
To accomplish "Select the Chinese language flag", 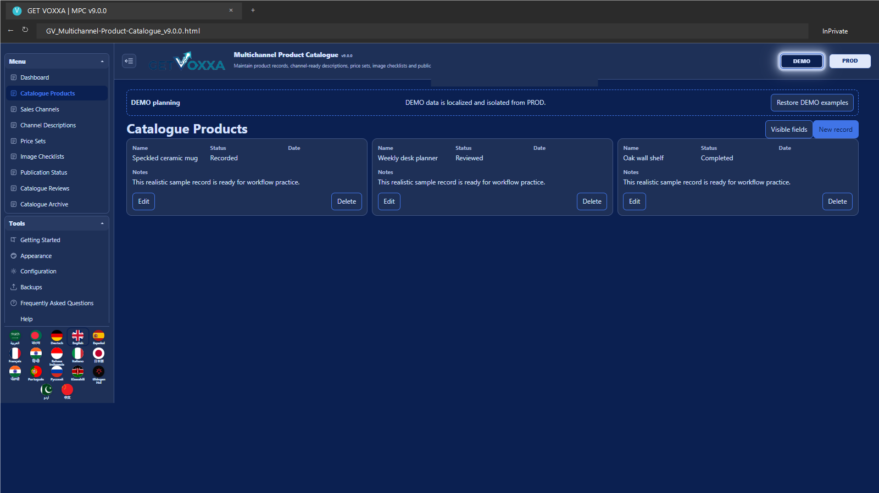I will pyautogui.click(x=67, y=392).
